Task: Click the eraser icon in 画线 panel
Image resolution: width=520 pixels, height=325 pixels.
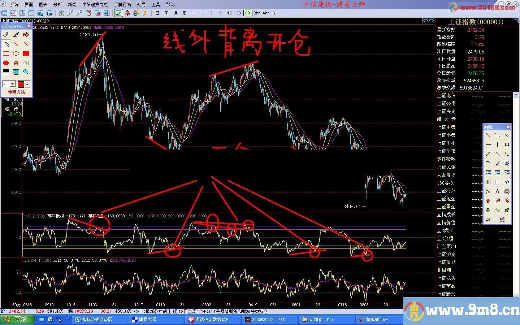Action: pyautogui.click(x=488, y=220)
